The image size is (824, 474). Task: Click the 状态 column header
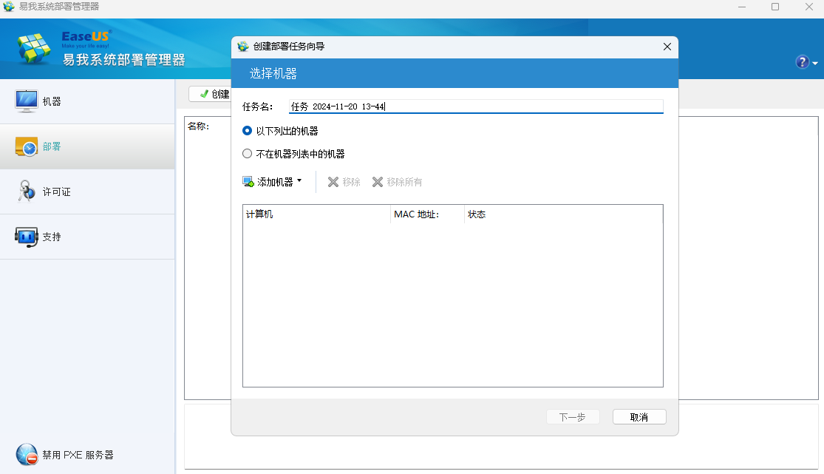[x=563, y=214]
